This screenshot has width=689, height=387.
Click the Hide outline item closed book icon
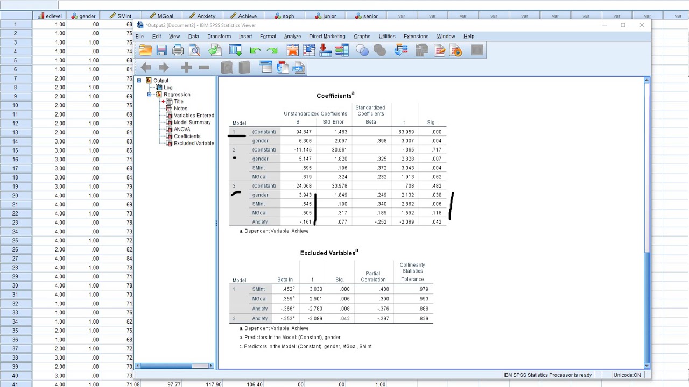coord(244,67)
